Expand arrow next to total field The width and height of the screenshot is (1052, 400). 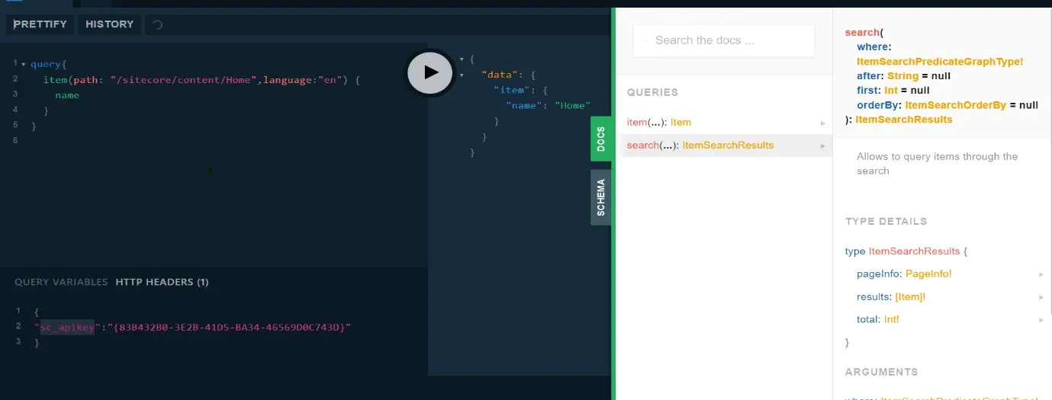coord(1041,320)
